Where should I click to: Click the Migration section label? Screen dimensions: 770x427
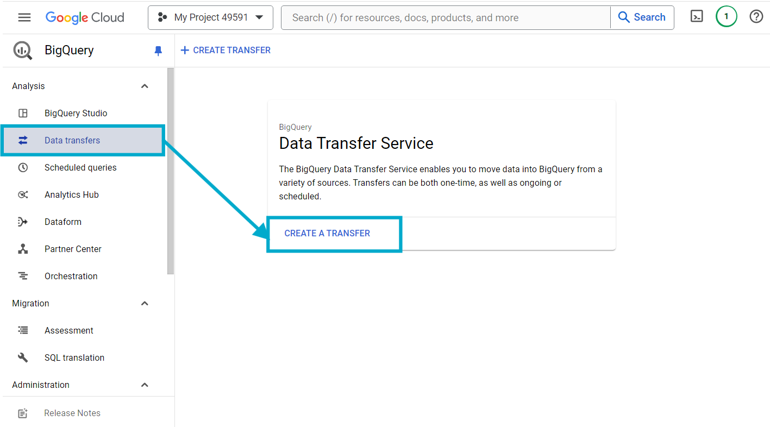30,303
